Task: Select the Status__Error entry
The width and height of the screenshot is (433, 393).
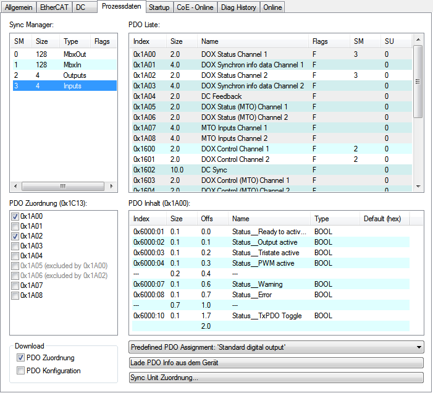Action: click(x=271, y=294)
